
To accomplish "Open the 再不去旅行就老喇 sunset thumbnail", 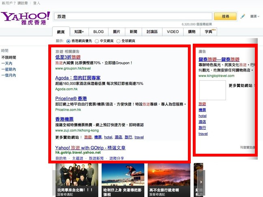I will coord(169,180).
